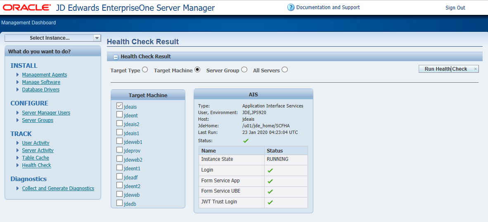This screenshot has width=488, height=222.
Task: Click the x on Run Health Check button
Action: click(x=475, y=69)
